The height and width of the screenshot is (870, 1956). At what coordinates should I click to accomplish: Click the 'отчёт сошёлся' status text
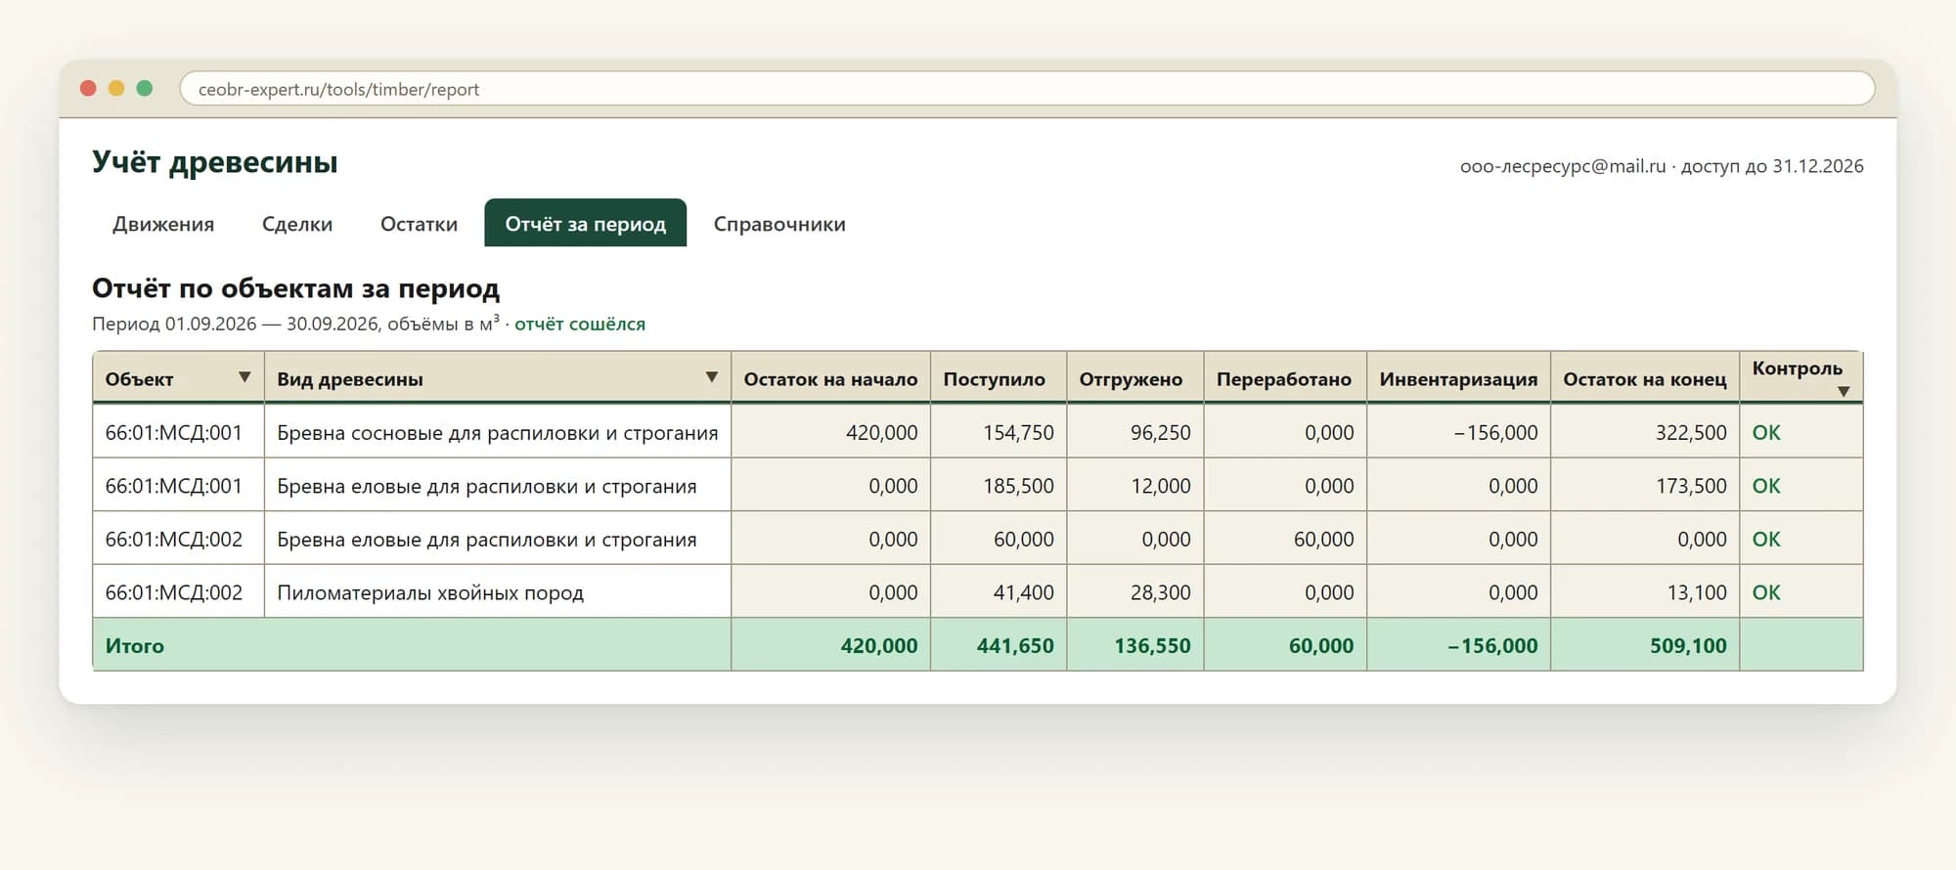580,324
